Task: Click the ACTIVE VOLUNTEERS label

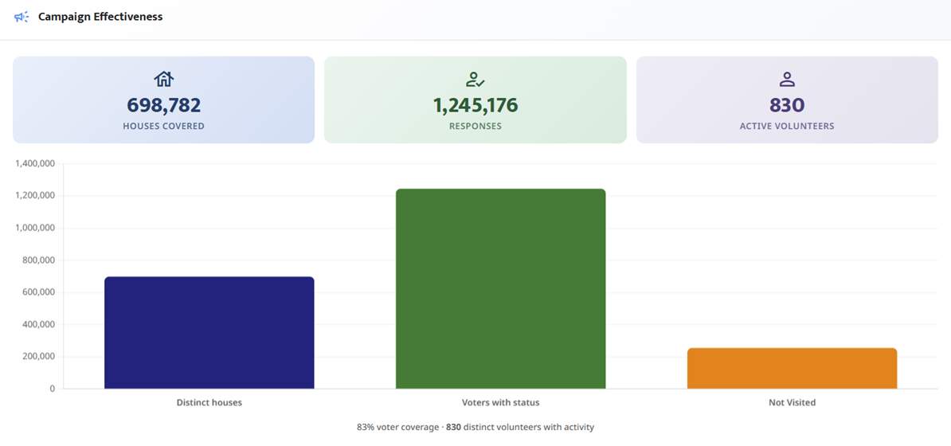Action: [787, 126]
